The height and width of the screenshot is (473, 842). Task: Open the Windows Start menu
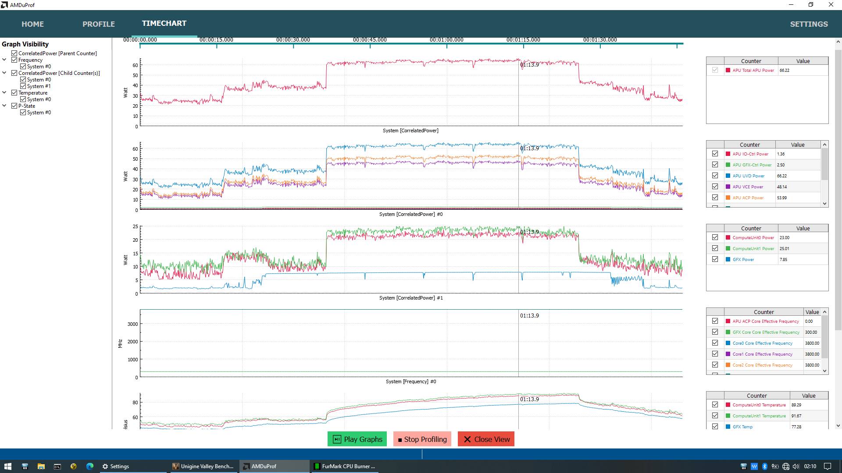(8, 466)
